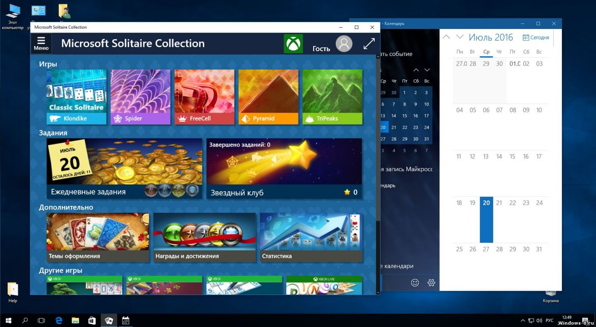
Task: Select Этот компьютер desktop icon
Action: [13, 17]
